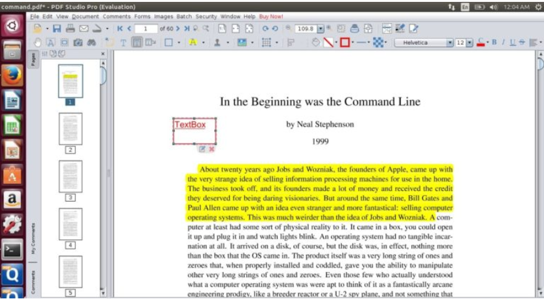This screenshot has height=299, width=544.
Task: Select the Hand tool
Action: click(38, 43)
